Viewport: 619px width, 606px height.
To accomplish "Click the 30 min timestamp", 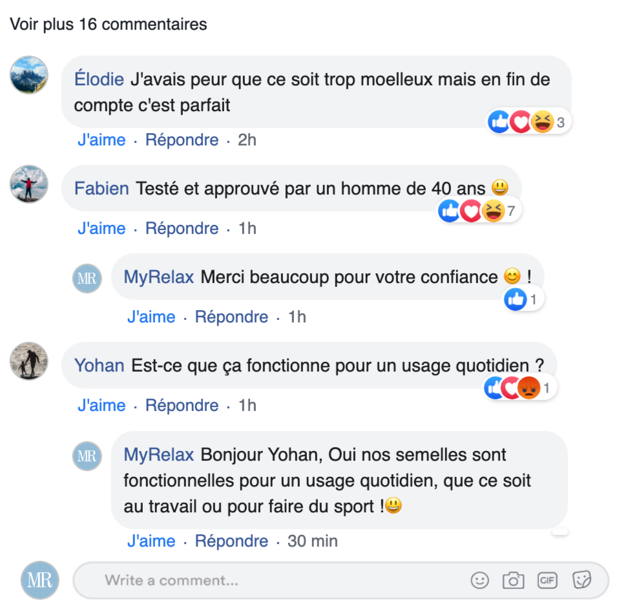I will tap(312, 541).
